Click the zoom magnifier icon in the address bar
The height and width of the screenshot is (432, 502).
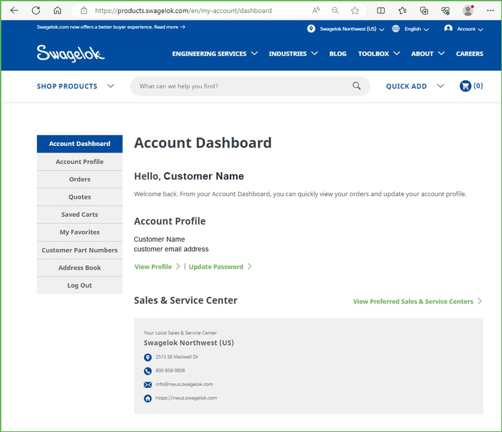335,11
